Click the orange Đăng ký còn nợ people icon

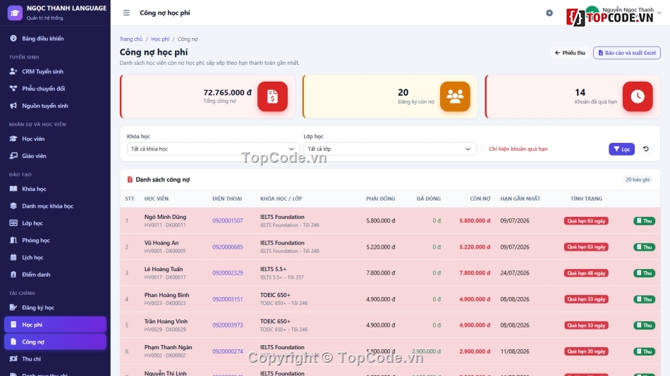point(455,96)
